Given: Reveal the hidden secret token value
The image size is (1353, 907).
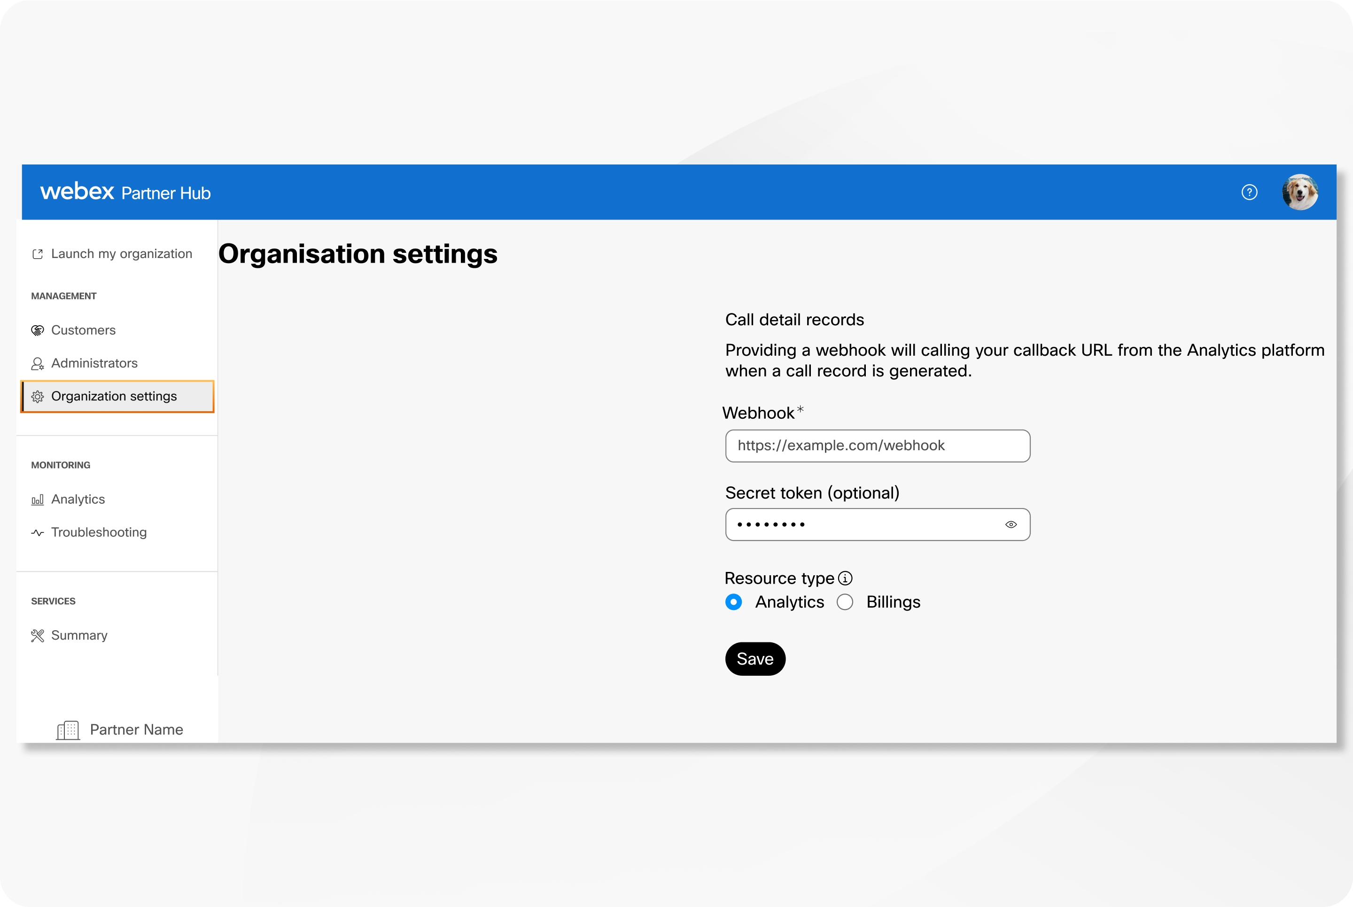Looking at the screenshot, I should tap(1011, 524).
